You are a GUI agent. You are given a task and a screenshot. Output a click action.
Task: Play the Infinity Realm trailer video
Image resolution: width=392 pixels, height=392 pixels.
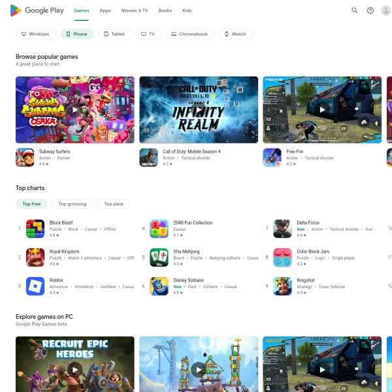pyautogui.click(x=199, y=110)
